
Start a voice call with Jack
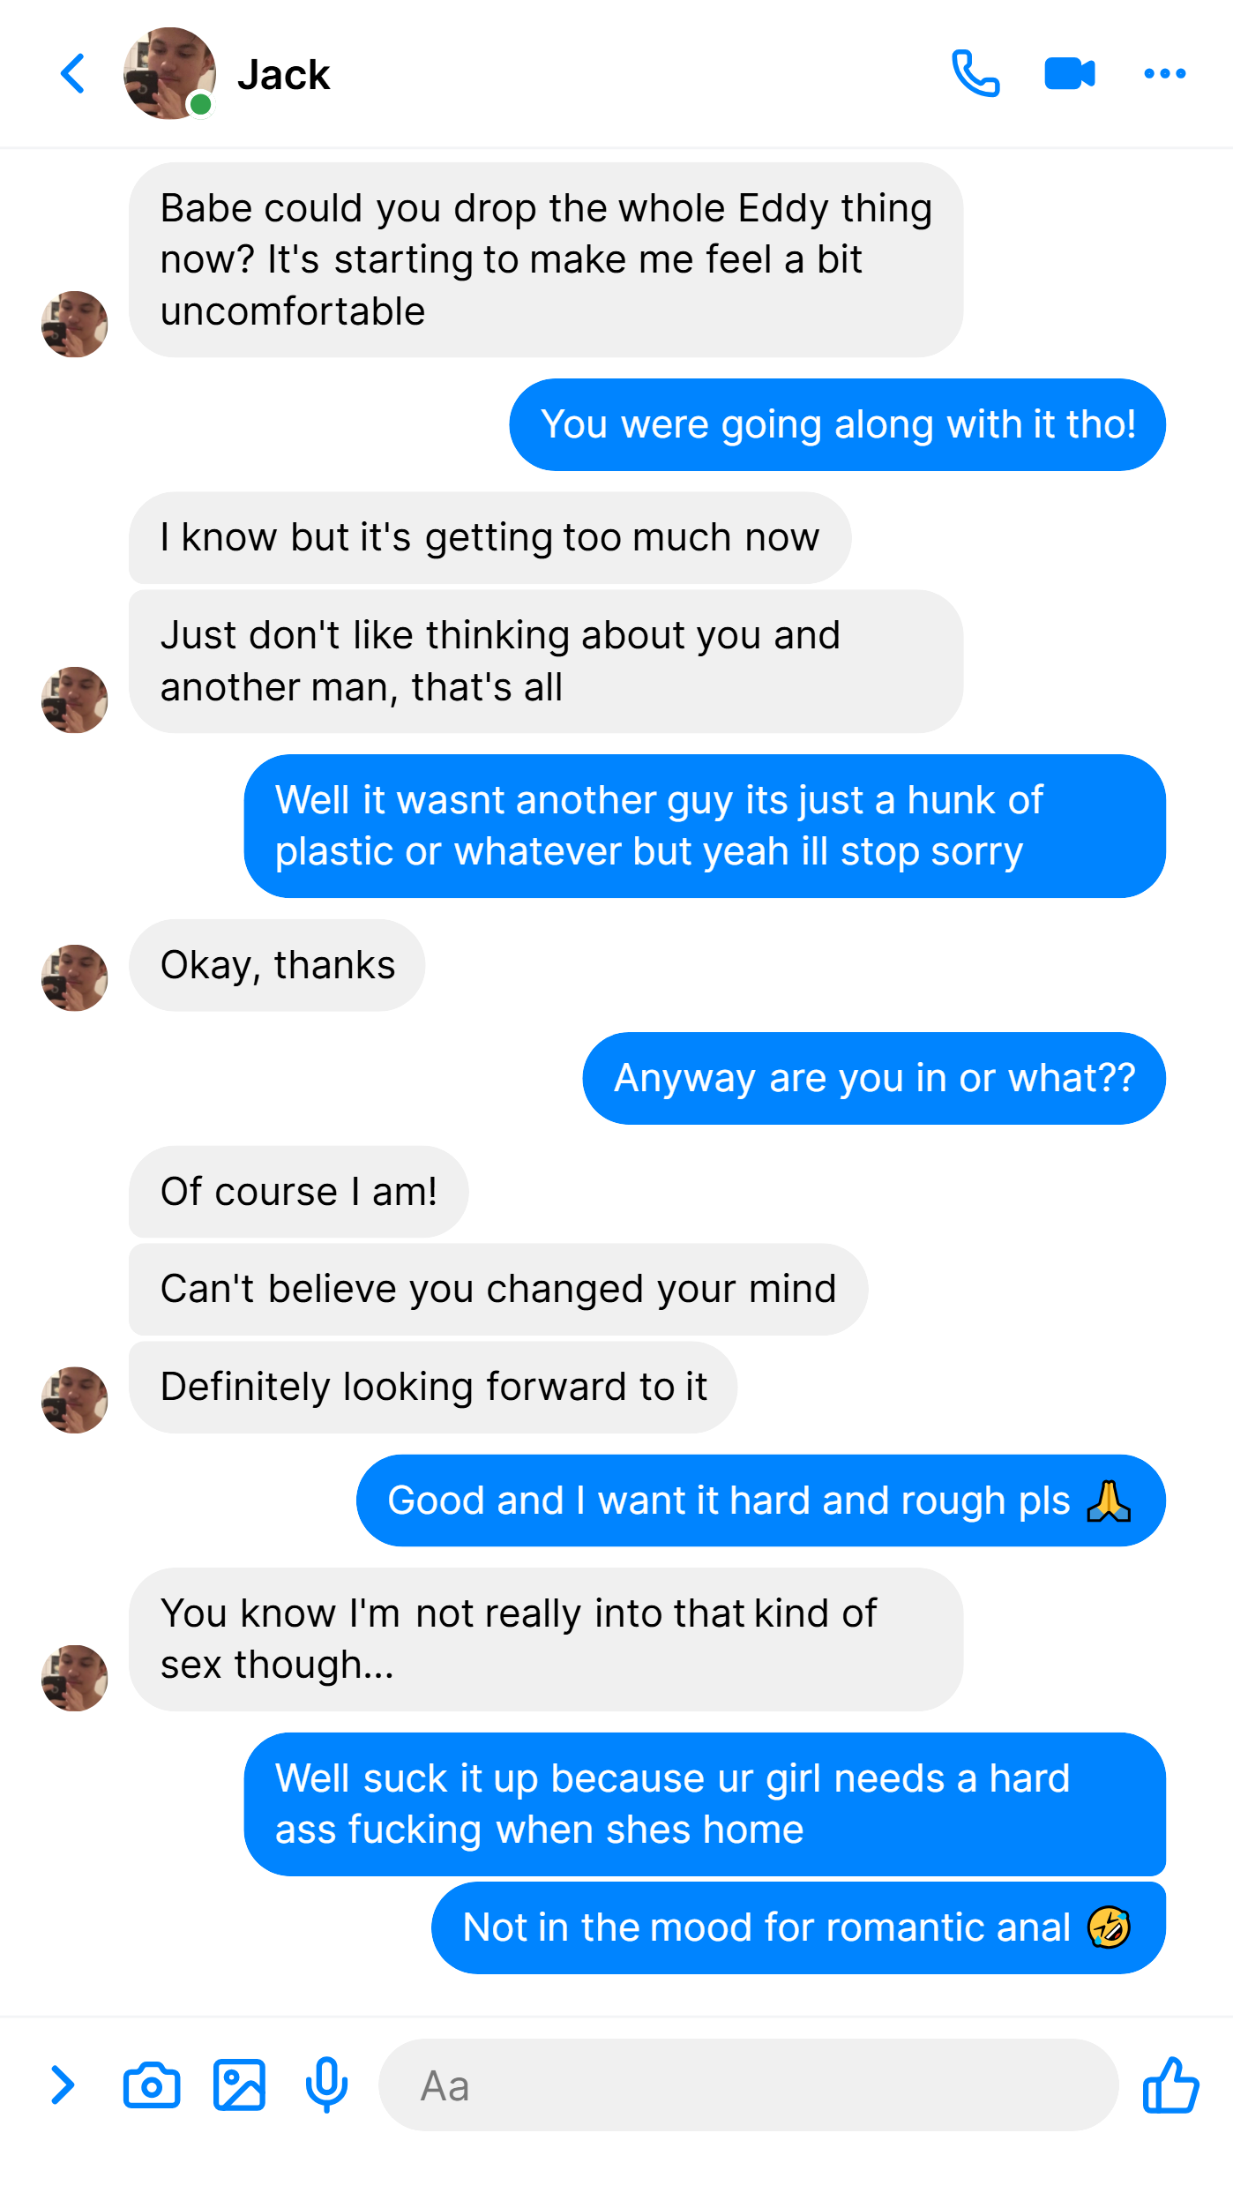coord(975,73)
